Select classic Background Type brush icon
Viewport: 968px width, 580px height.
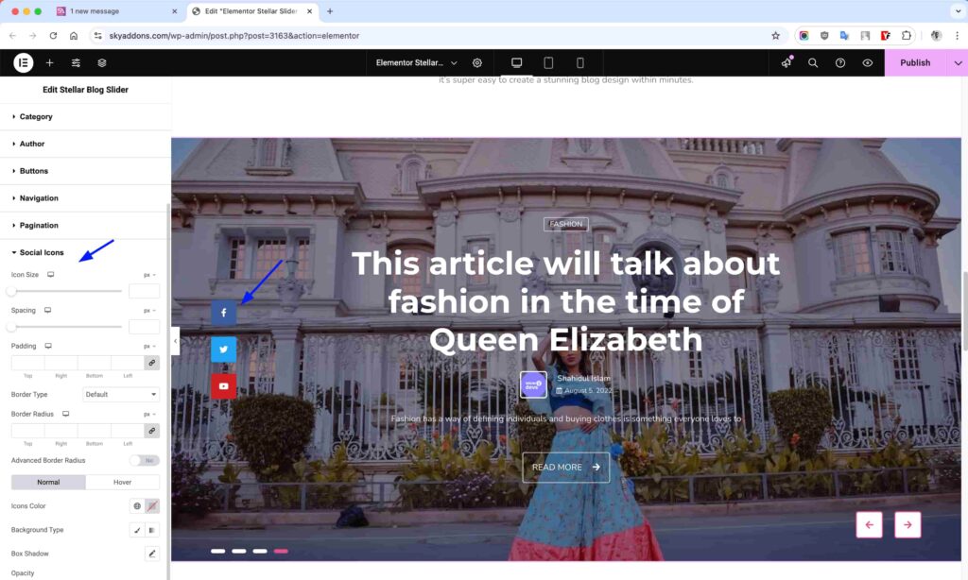pyautogui.click(x=137, y=530)
